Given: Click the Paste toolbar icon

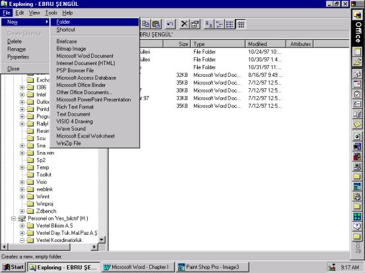Looking at the screenshot, I should pos(156,24).
